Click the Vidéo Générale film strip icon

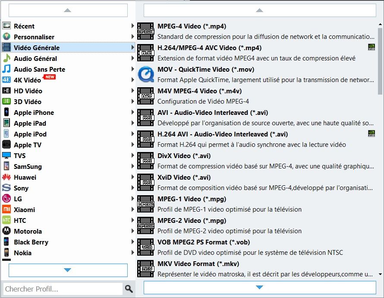(x=6, y=48)
